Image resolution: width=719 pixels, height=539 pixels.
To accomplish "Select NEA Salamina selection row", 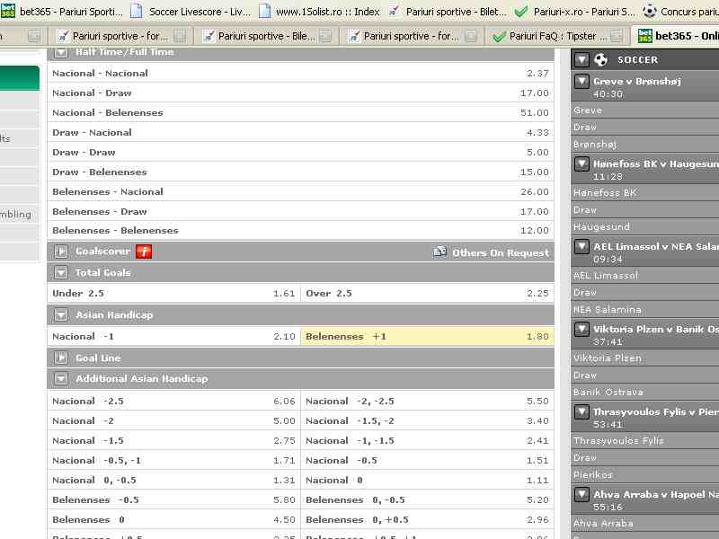I will click(x=645, y=309).
